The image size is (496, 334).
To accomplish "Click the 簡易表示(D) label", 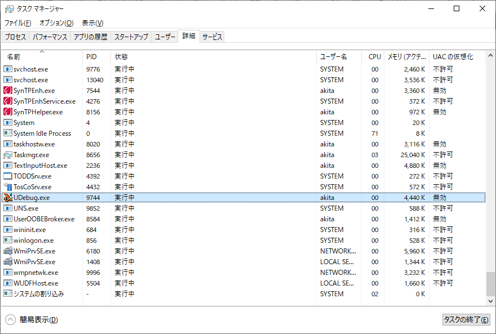I will (38, 320).
